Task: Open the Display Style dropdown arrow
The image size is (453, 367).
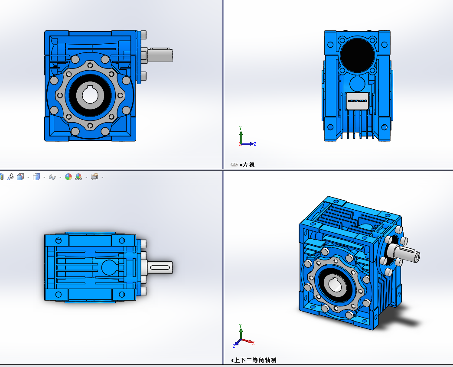Action: [x=44, y=177]
